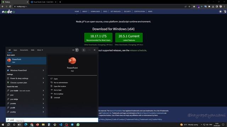
Task: Open the DOCS nav item on nodejs.org
Action: point(105,11)
